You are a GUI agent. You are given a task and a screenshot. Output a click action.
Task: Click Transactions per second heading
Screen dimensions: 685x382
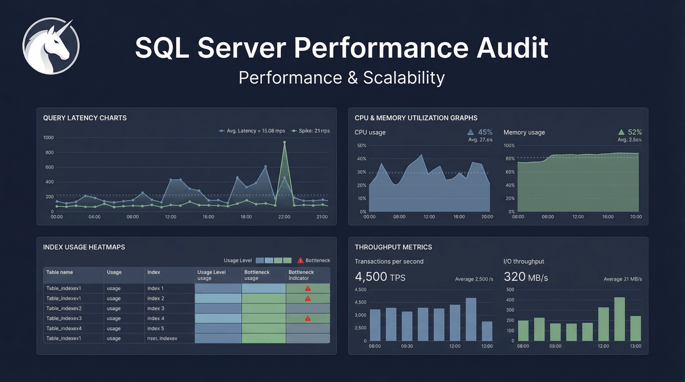(x=389, y=262)
